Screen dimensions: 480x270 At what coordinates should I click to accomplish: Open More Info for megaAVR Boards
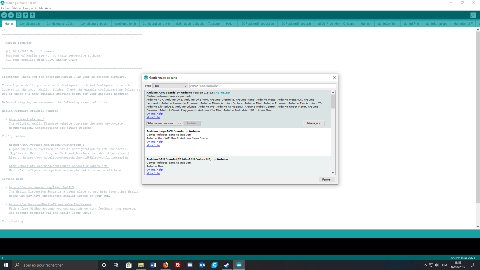point(153,145)
